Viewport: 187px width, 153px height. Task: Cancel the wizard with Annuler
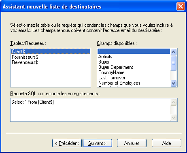pyautogui.click(x=132, y=143)
